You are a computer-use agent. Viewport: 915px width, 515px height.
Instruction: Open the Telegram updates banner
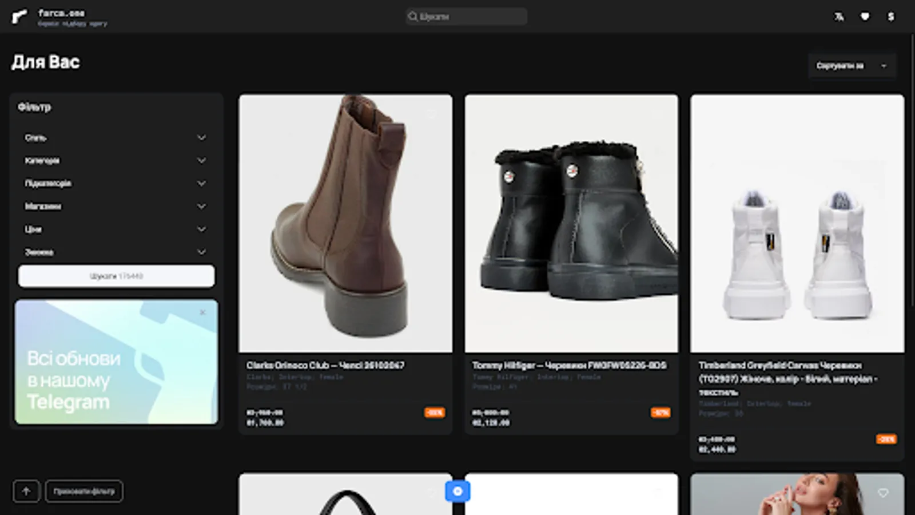(x=117, y=362)
